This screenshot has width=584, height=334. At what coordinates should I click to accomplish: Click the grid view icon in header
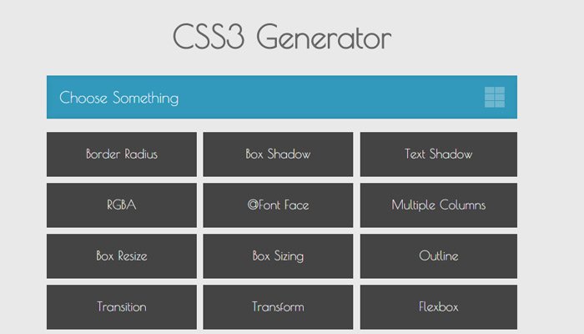pyautogui.click(x=495, y=98)
